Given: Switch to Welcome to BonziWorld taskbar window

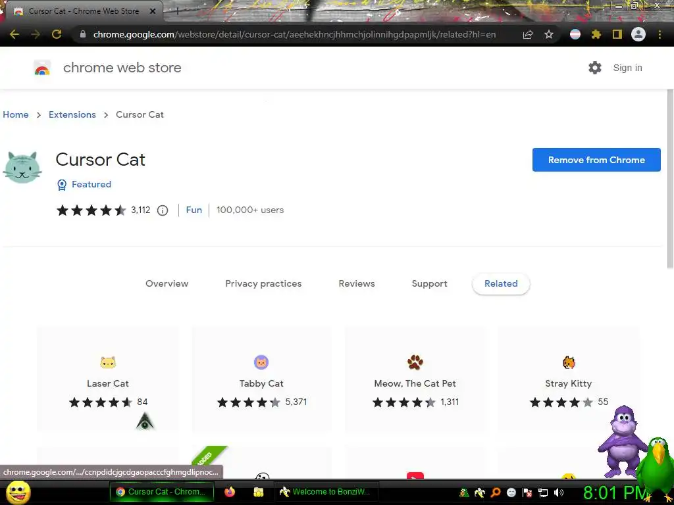Looking at the screenshot, I should tap(326, 492).
